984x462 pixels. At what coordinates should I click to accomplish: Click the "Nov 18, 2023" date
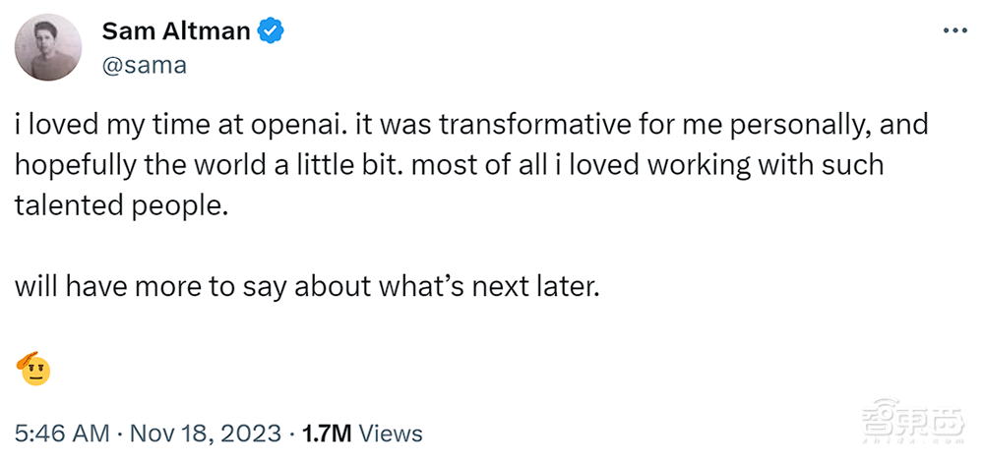tap(207, 433)
